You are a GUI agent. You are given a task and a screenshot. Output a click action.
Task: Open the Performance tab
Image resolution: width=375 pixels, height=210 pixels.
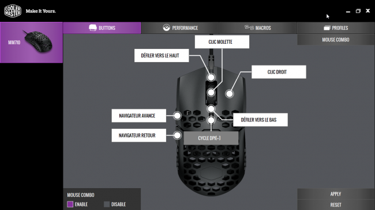tap(180, 28)
